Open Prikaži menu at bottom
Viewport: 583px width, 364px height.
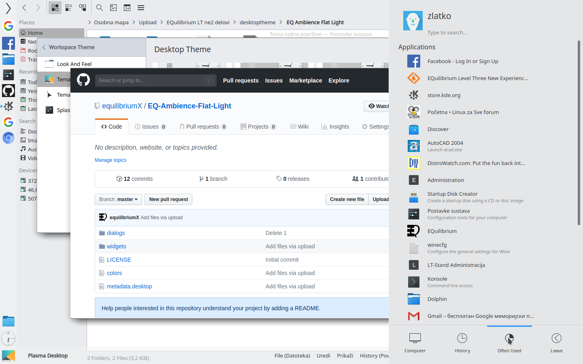point(345,356)
